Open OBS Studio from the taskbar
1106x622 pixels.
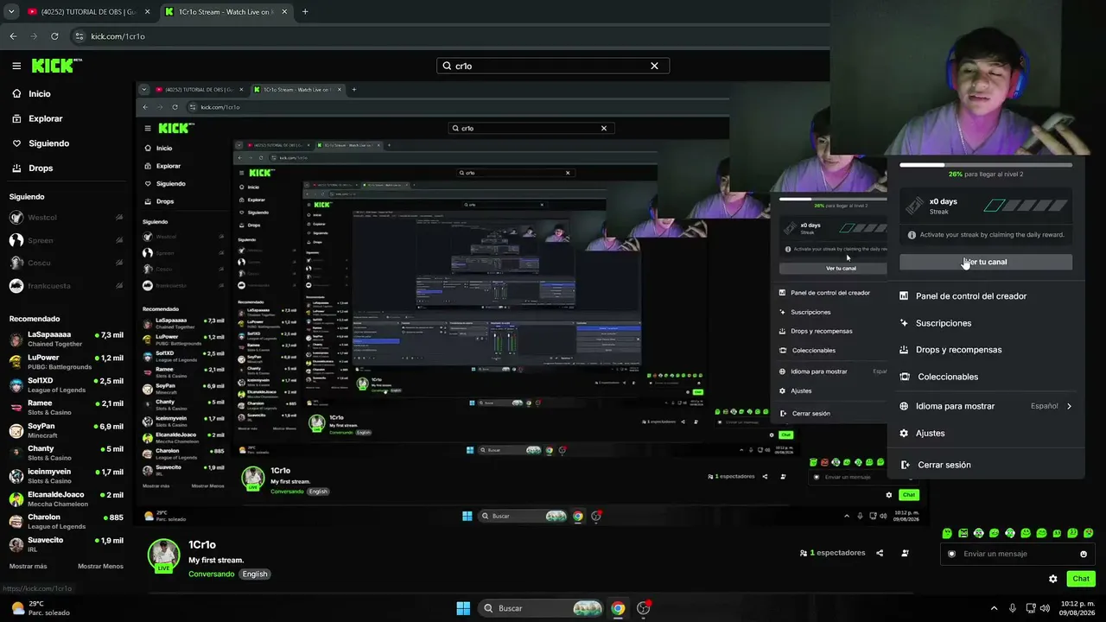[x=643, y=608]
